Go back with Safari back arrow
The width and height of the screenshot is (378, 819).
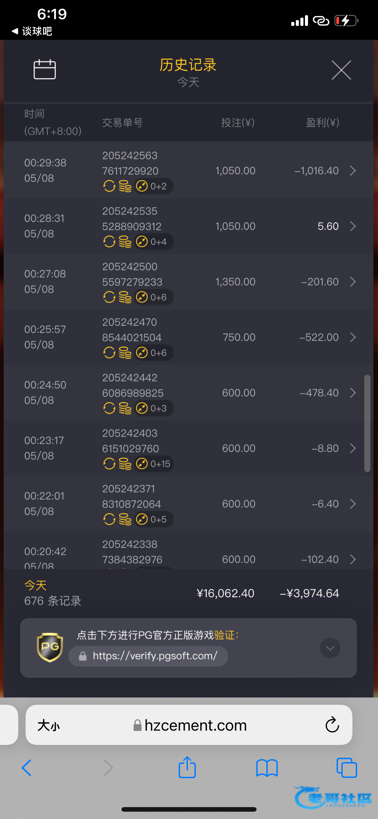click(27, 768)
